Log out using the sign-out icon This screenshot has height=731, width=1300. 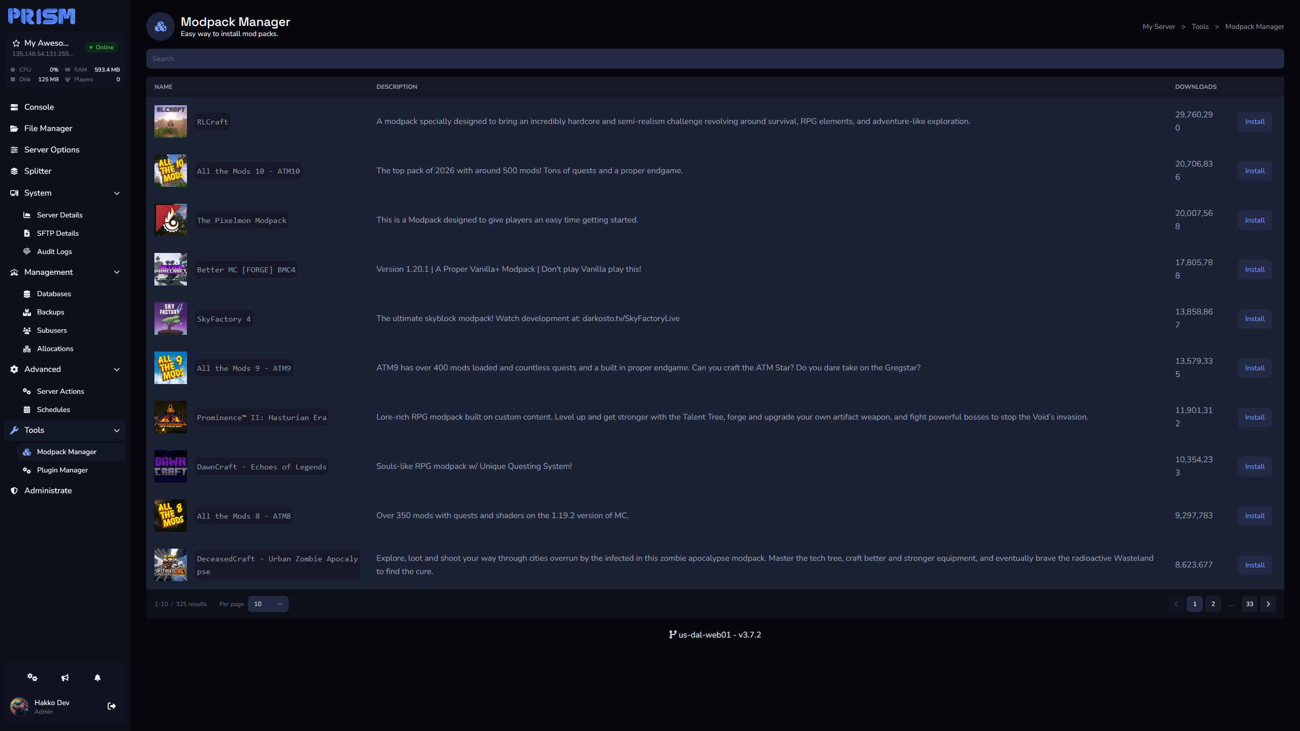coord(112,706)
